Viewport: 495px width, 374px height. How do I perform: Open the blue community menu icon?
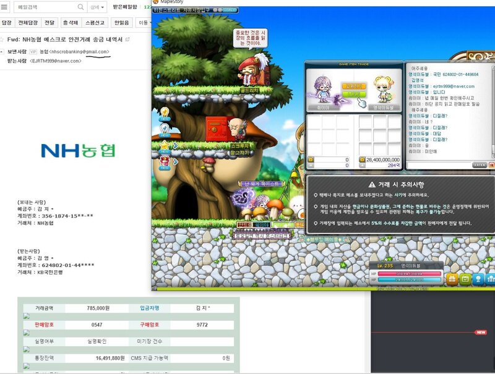click(491, 279)
